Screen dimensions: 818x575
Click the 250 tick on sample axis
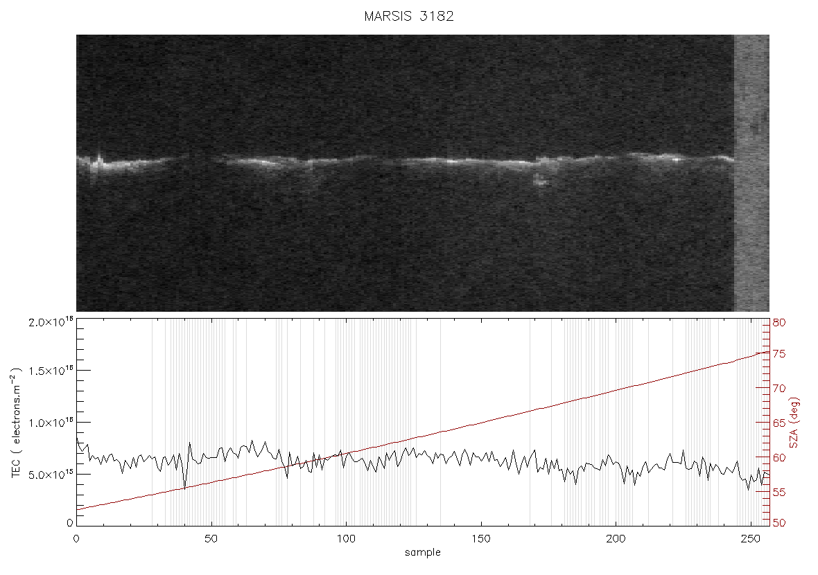[750, 539]
